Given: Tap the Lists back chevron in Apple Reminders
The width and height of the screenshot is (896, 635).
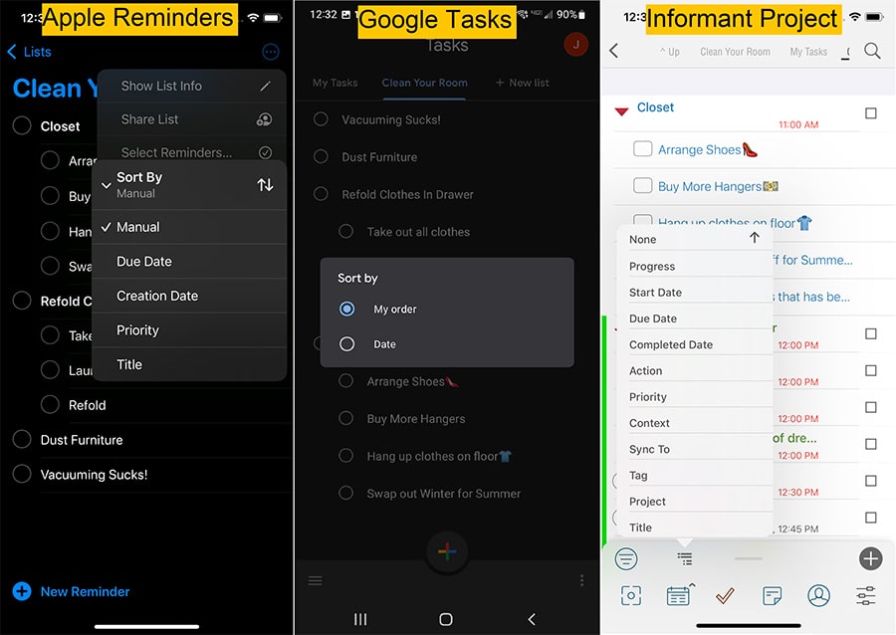Looking at the screenshot, I should (x=11, y=52).
